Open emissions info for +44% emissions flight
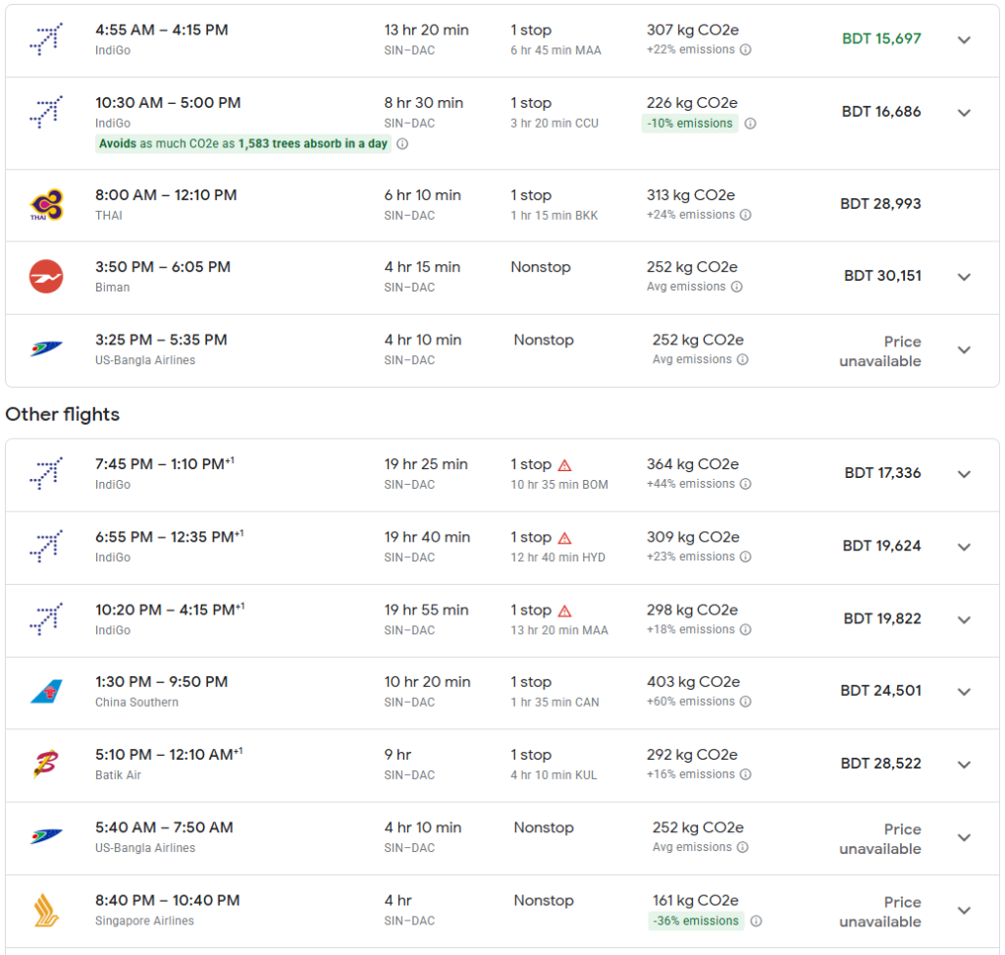 tap(746, 484)
